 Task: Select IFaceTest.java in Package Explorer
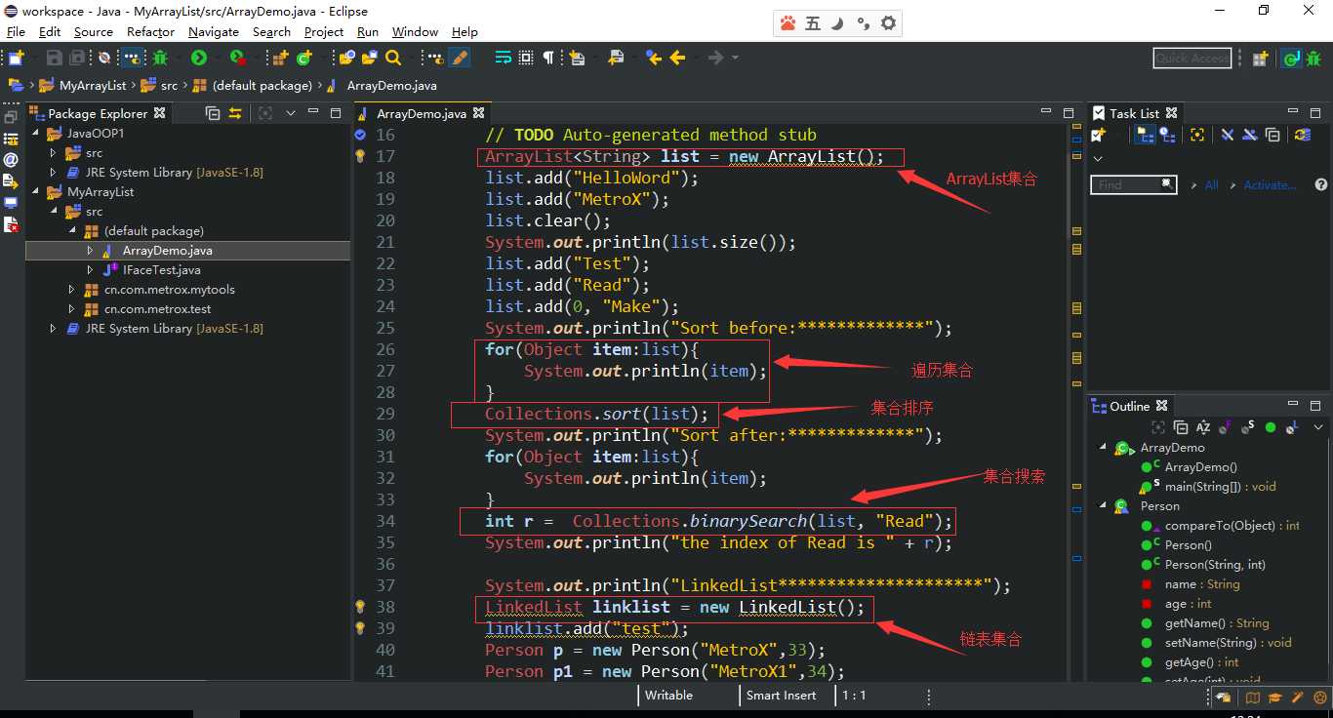coord(162,269)
